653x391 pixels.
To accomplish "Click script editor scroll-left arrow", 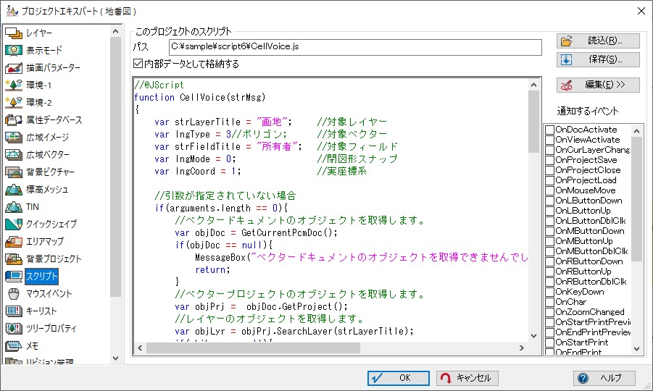I will 140,348.
